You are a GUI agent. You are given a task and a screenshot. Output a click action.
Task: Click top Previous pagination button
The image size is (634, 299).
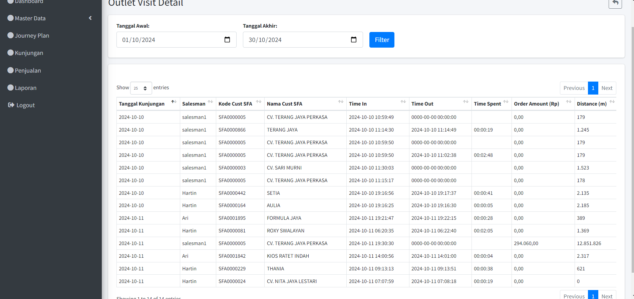[x=574, y=88]
